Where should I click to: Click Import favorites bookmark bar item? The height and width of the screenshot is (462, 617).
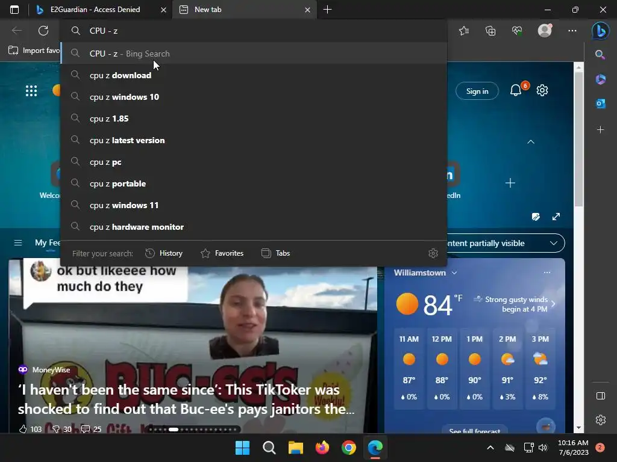coord(34,51)
